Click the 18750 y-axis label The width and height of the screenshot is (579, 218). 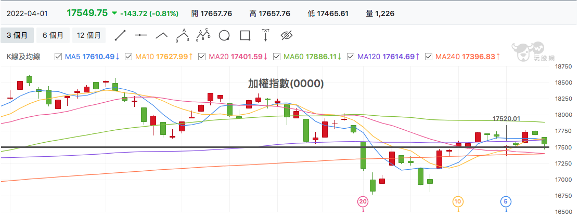tap(564, 66)
